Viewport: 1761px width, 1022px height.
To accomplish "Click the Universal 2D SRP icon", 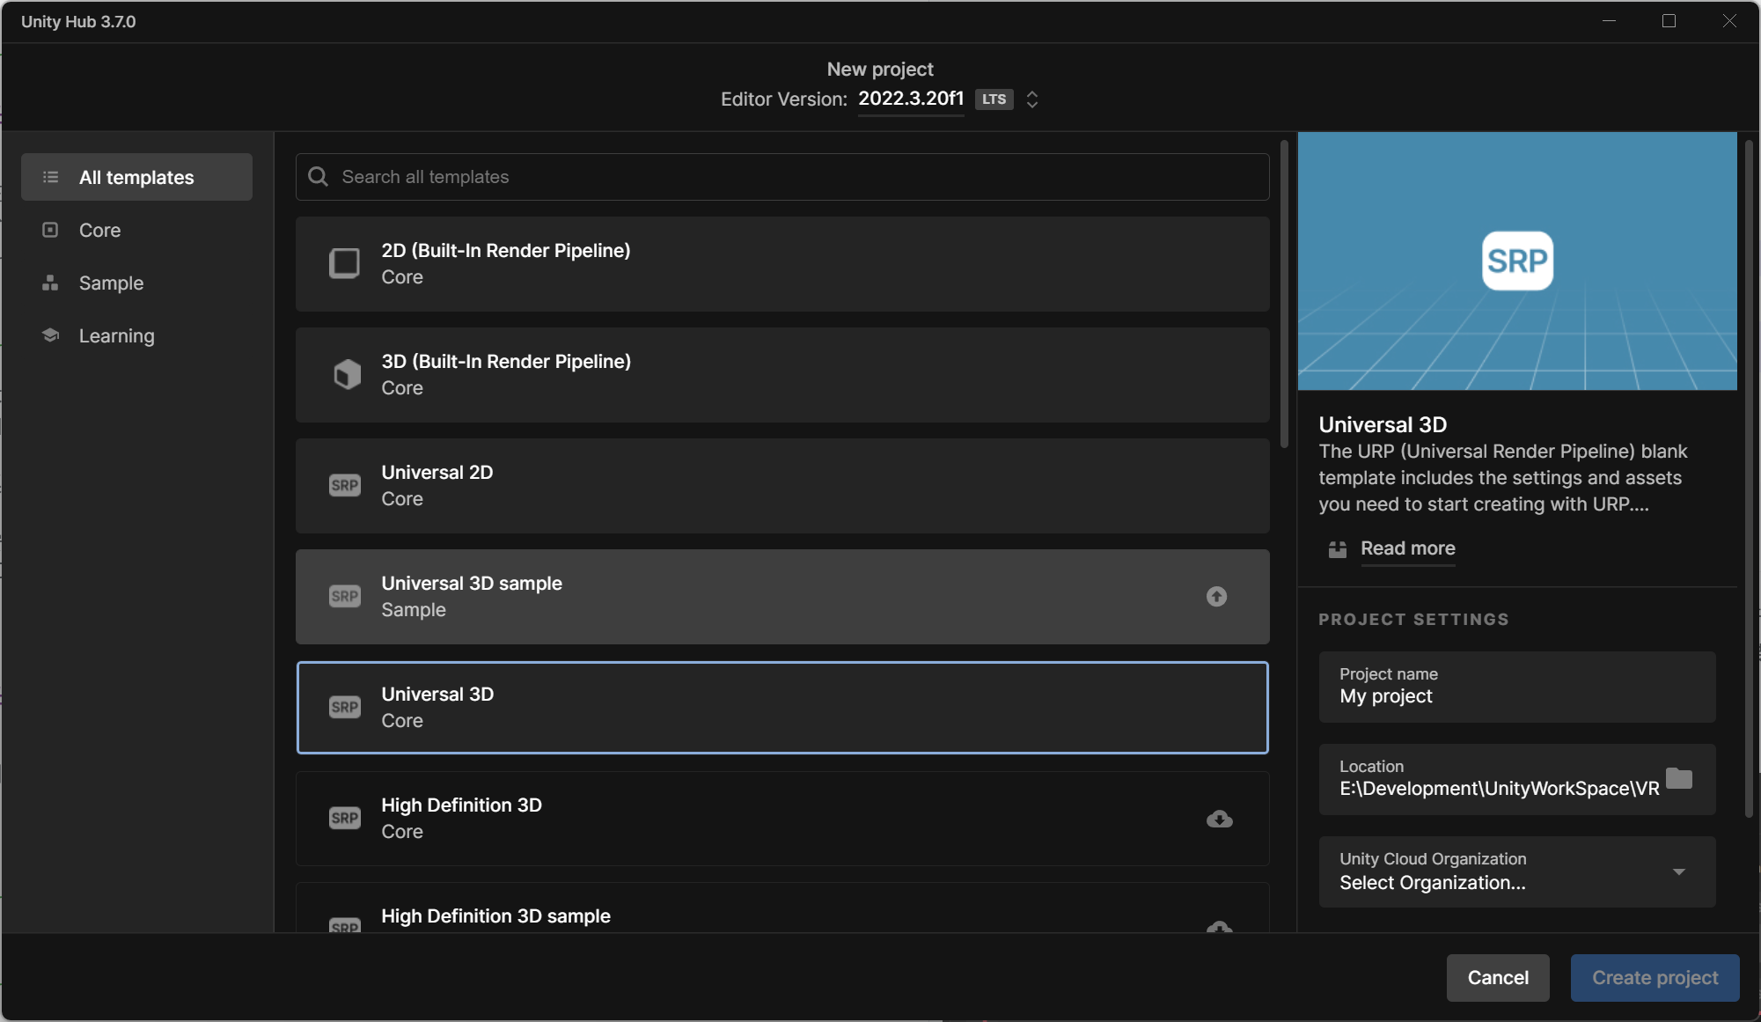I will (x=344, y=485).
